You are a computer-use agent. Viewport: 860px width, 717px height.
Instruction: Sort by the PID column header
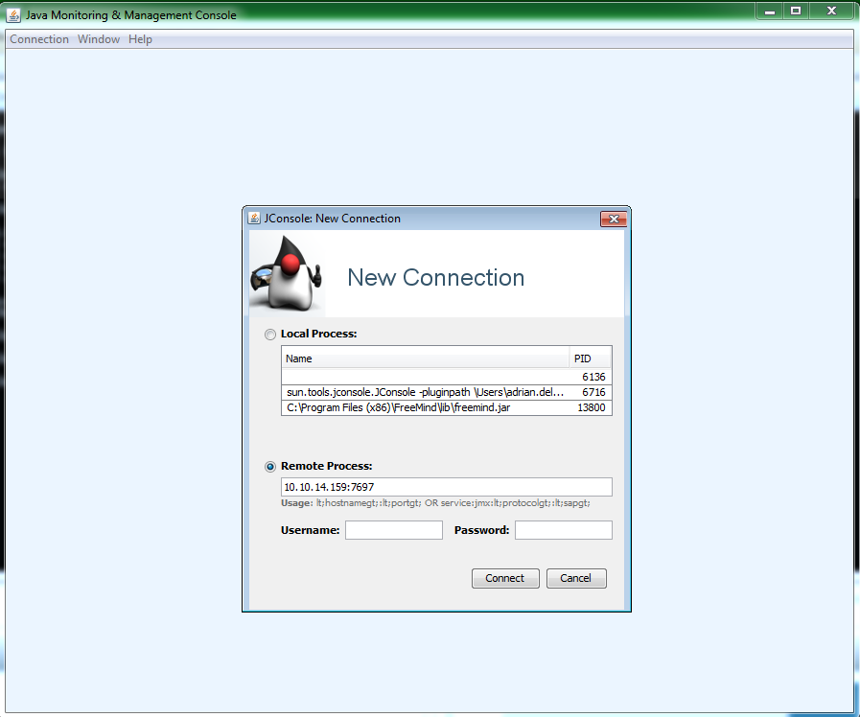pyautogui.click(x=591, y=358)
